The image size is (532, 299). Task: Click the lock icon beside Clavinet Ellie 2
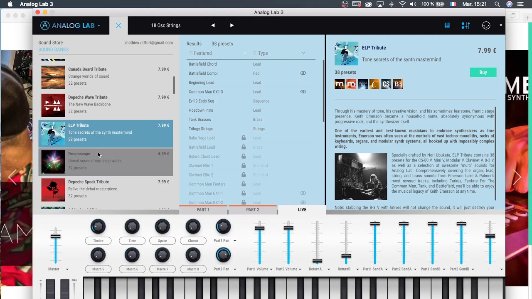pyautogui.click(x=244, y=175)
